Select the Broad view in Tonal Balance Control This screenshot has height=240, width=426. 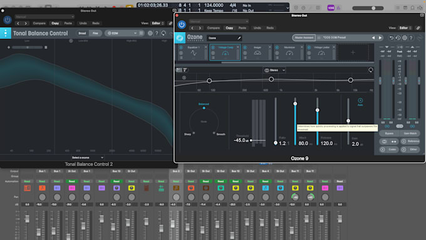[x=82, y=33]
